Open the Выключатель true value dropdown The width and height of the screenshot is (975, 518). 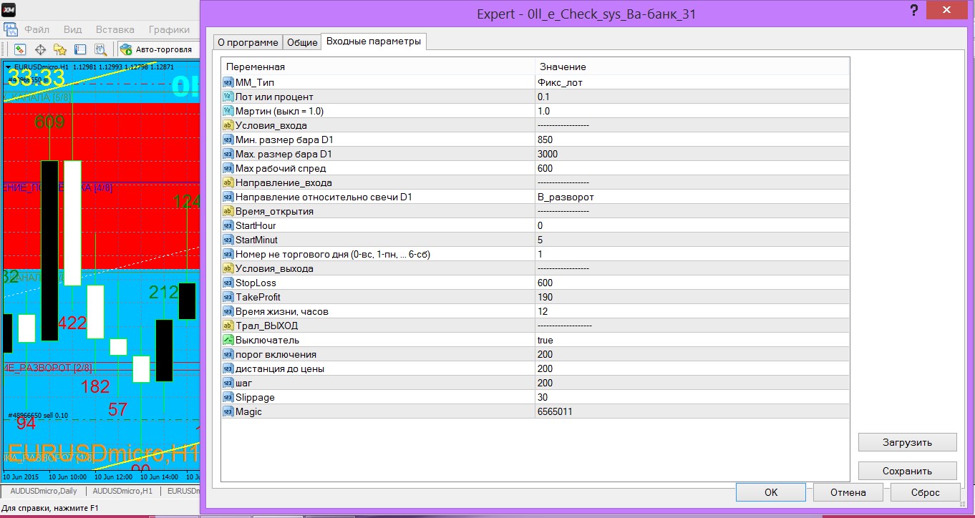pyautogui.click(x=692, y=340)
